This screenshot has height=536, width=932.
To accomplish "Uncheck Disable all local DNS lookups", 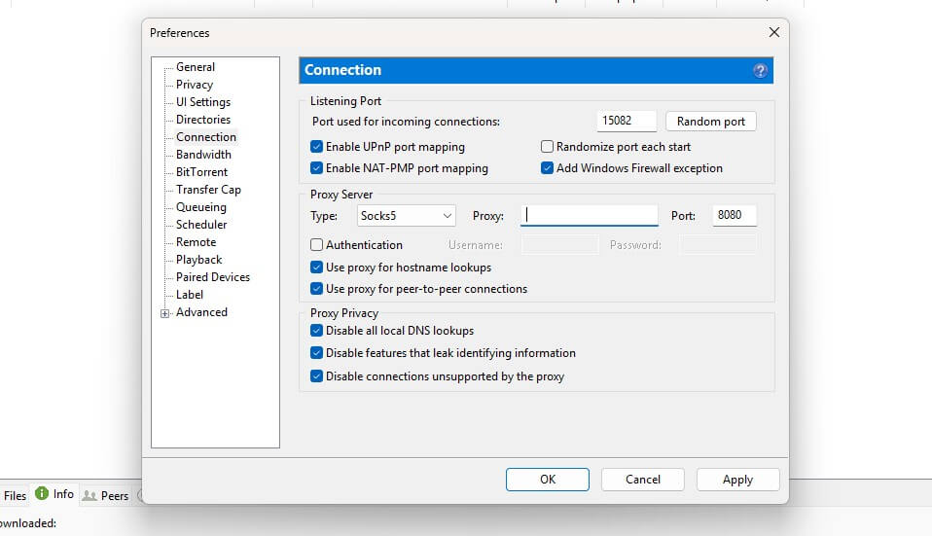I will pyautogui.click(x=316, y=331).
